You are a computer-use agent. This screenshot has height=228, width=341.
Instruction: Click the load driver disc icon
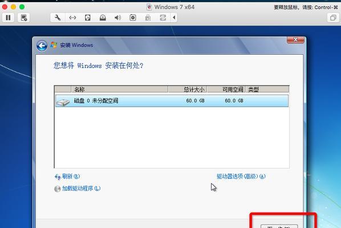pyautogui.click(x=58, y=189)
